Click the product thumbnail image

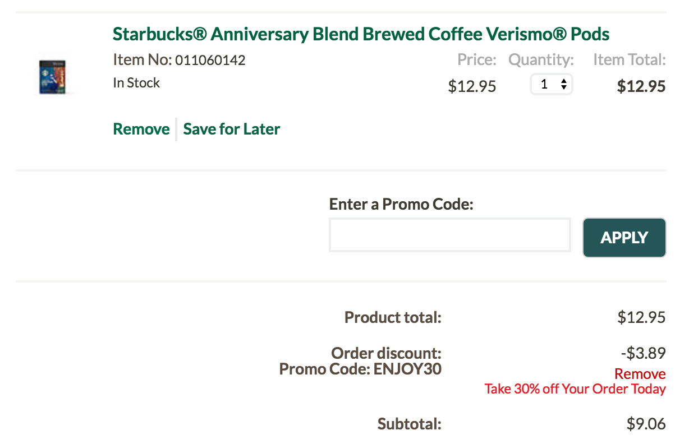click(52, 76)
